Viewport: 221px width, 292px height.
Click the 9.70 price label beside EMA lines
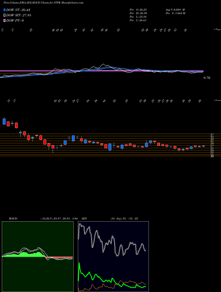pyautogui.click(x=207, y=78)
